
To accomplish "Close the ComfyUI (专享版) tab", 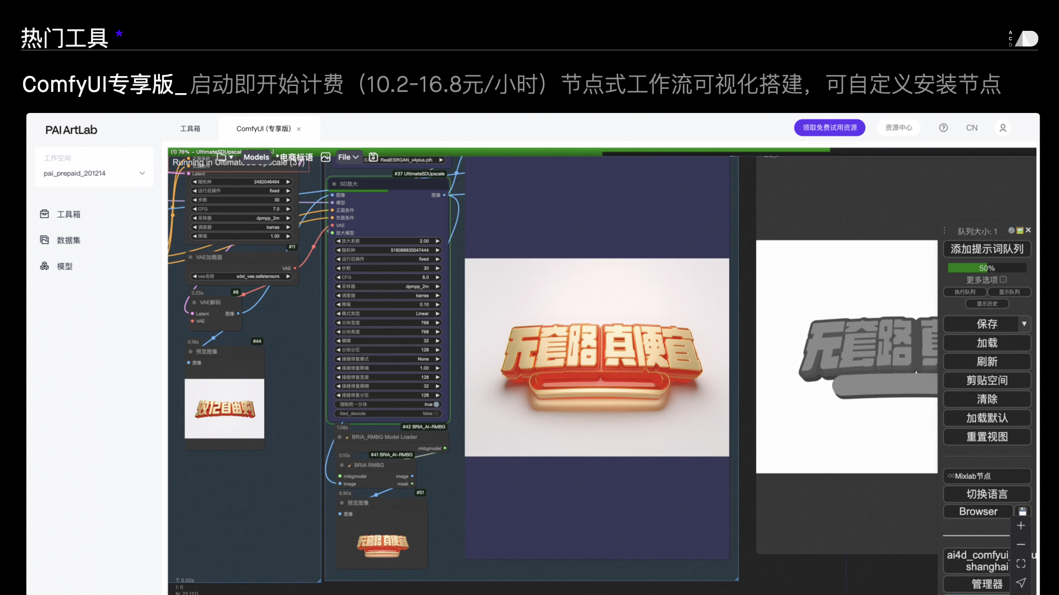I will tap(299, 129).
